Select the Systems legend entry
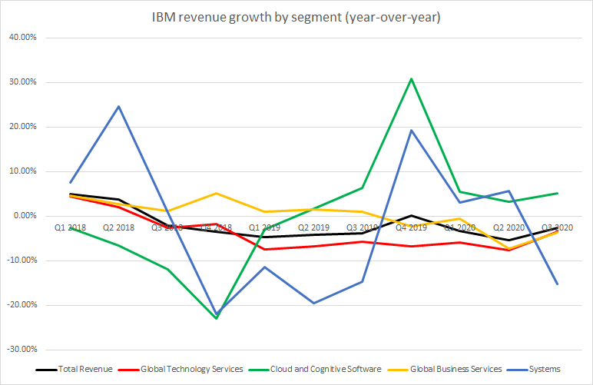Screen dimensions: 593x385 [x=534, y=369]
